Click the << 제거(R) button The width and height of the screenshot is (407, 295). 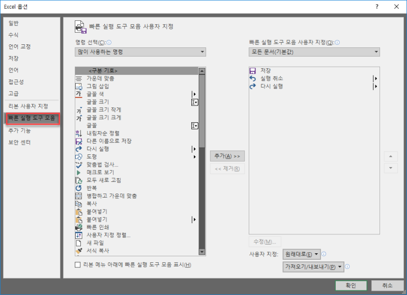click(227, 169)
